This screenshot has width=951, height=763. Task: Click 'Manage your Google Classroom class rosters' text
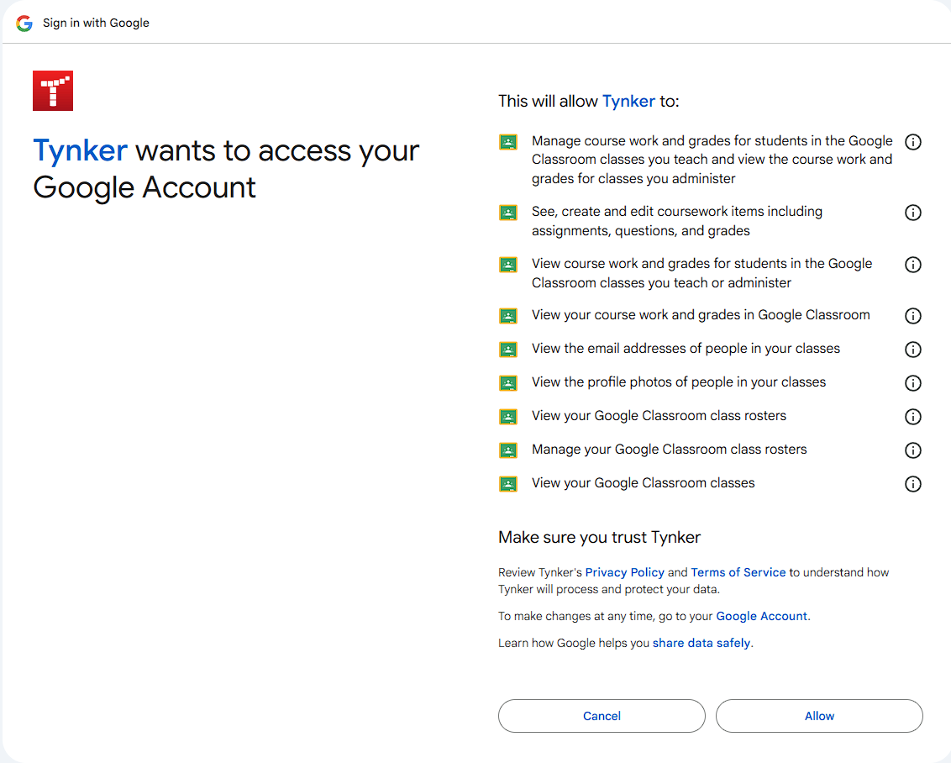(x=670, y=450)
